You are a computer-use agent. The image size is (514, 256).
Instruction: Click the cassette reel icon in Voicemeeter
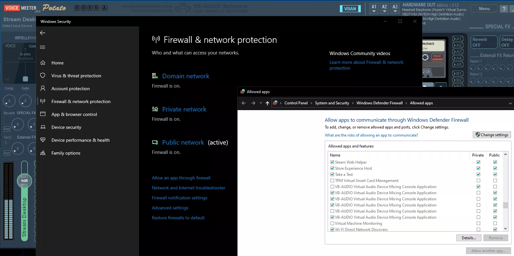[x=425, y=57]
